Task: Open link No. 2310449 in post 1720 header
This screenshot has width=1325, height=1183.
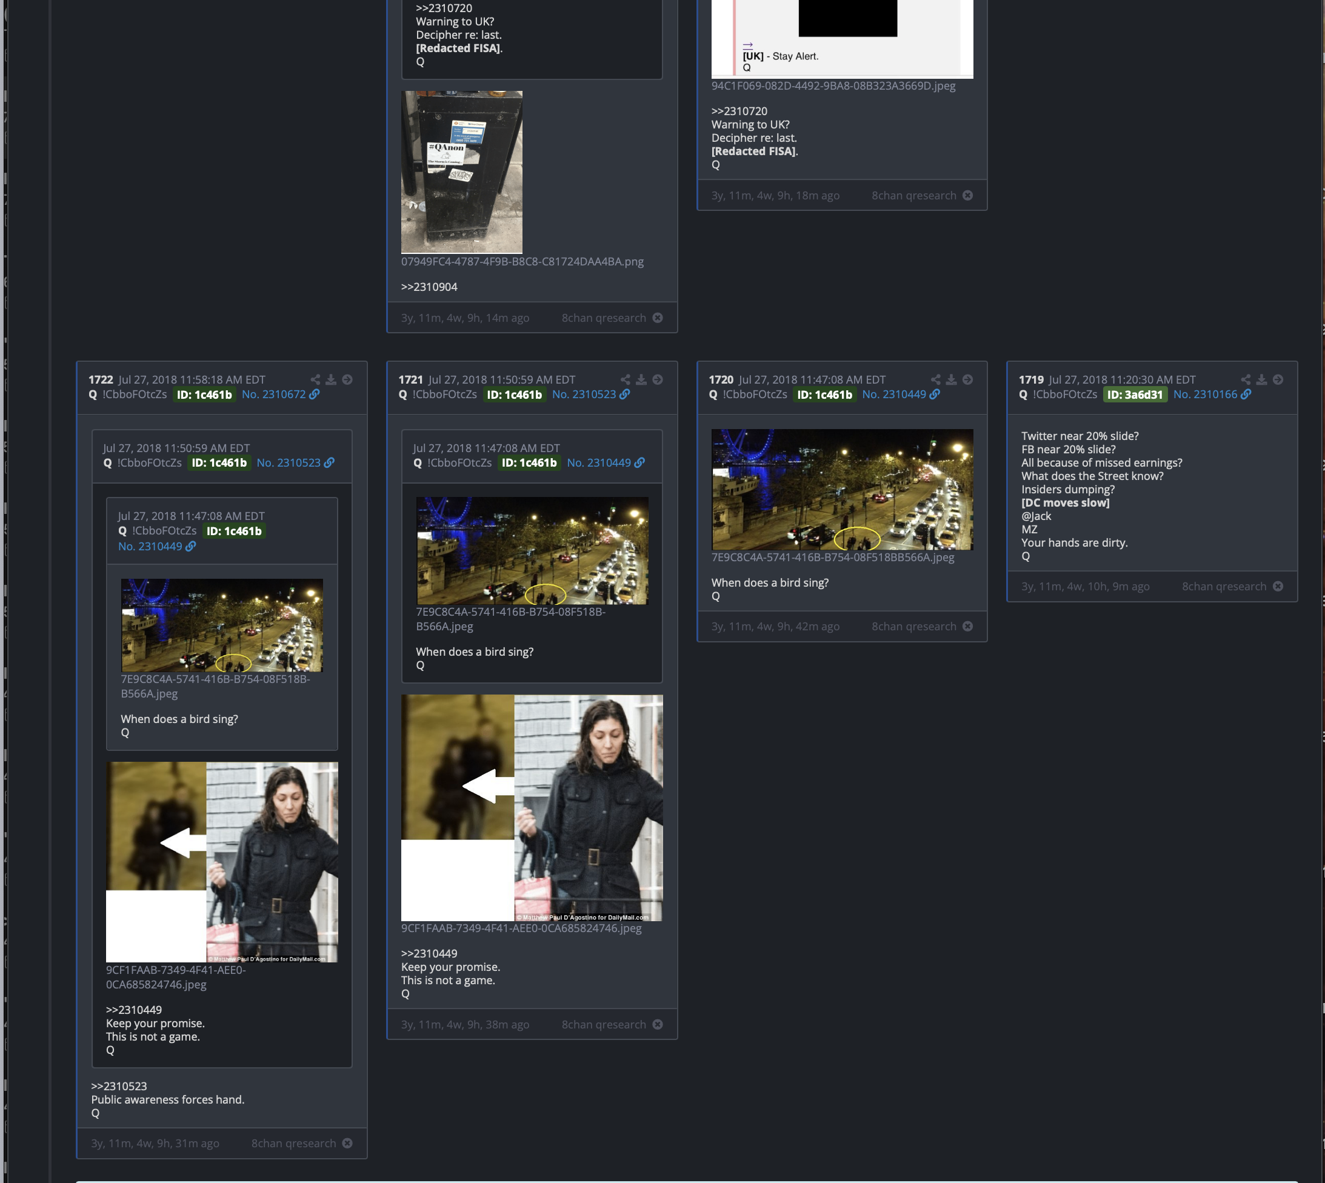Action: 901,395
